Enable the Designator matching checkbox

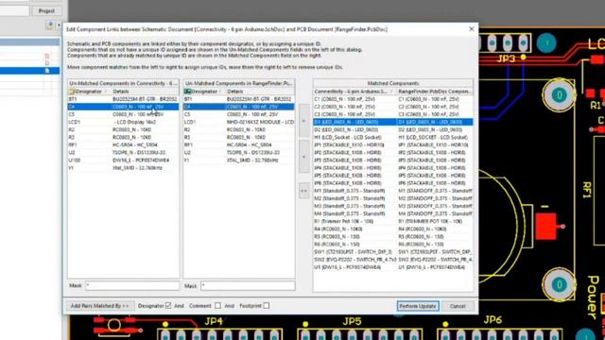pos(168,306)
